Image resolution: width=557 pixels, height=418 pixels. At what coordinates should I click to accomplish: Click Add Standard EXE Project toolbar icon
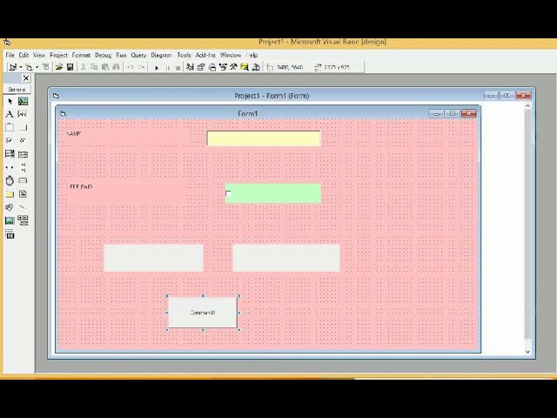(13, 67)
